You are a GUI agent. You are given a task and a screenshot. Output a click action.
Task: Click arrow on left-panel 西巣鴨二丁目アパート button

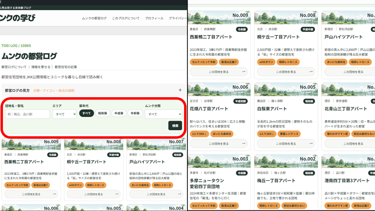click(54, 194)
